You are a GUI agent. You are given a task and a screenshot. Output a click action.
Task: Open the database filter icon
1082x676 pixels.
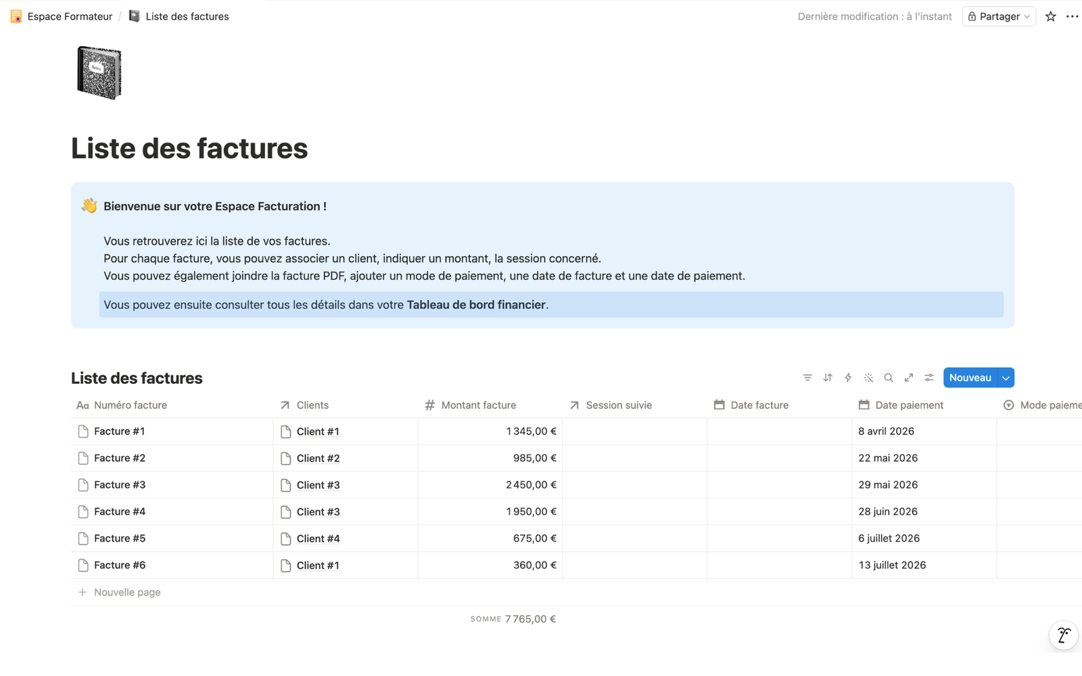(x=807, y=378)
